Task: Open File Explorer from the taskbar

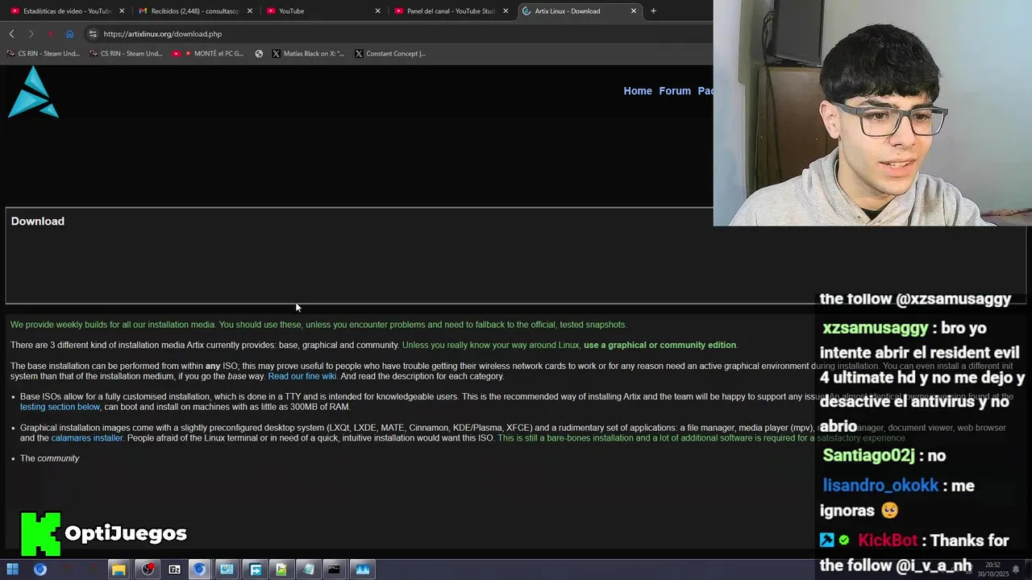Action: pos(119,570)
